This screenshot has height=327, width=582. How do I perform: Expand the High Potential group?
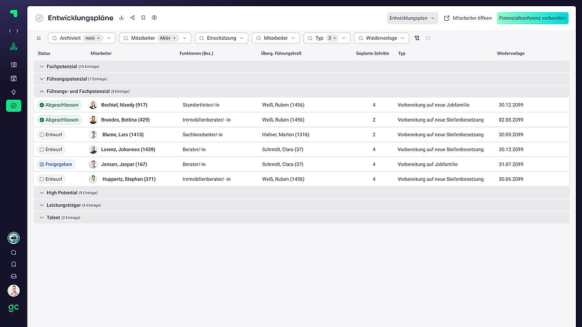tap(42, 193)
